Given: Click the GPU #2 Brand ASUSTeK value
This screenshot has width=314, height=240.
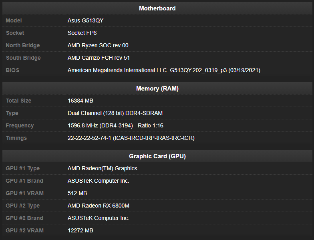Looking at the screenshot, I should [x=98, y=218].
